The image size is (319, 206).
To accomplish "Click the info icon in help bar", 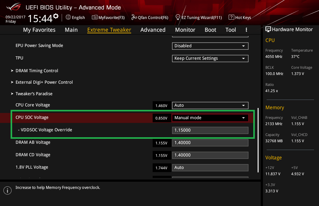I will (x=7, y=190).
